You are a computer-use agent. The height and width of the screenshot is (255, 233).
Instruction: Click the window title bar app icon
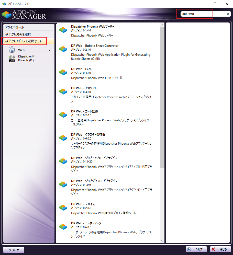(4, 4)
